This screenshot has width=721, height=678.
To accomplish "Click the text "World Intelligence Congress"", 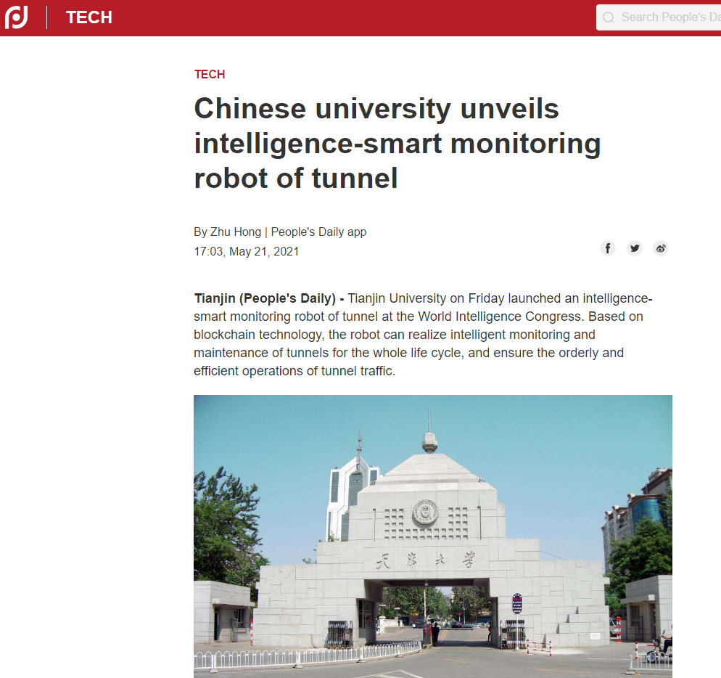I will tap(500, 316).
